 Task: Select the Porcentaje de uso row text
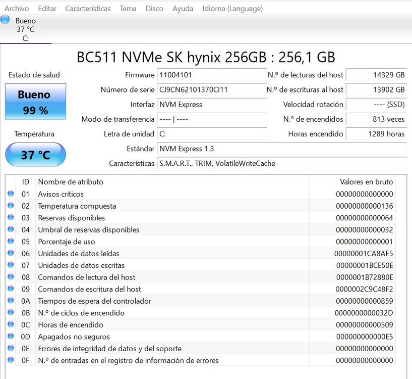point(67,242)
